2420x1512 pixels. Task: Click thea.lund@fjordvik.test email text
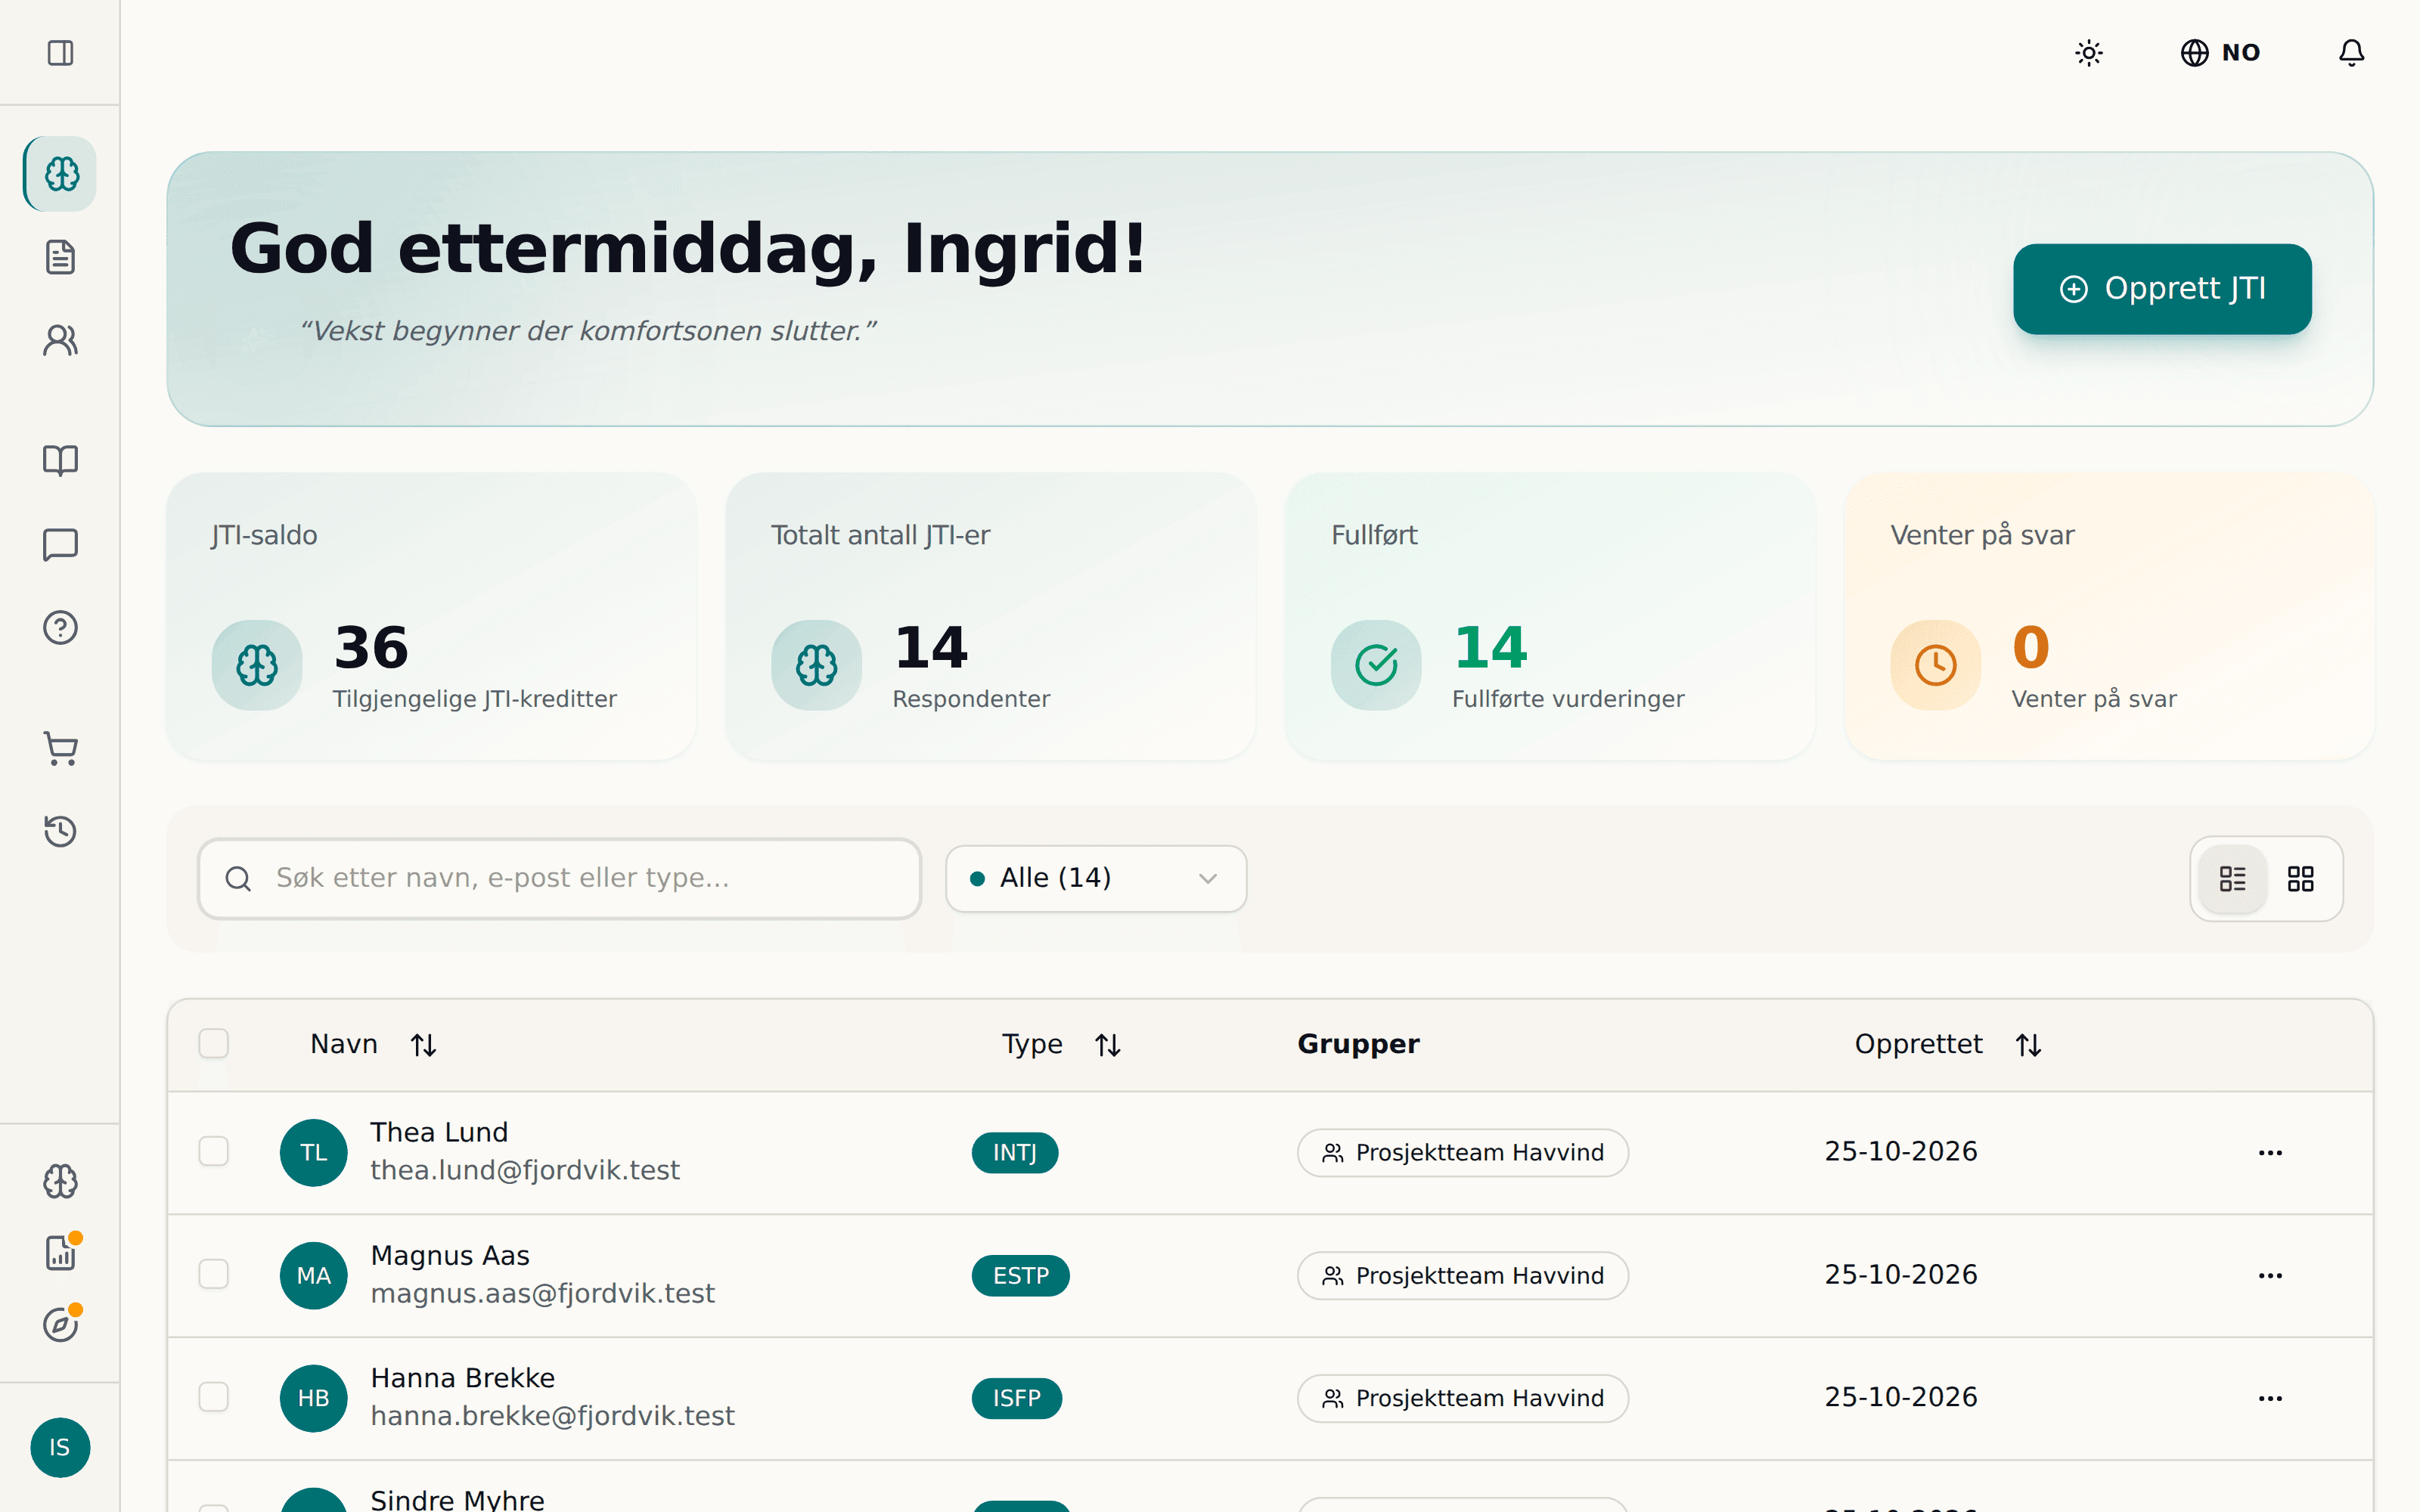525,1170
